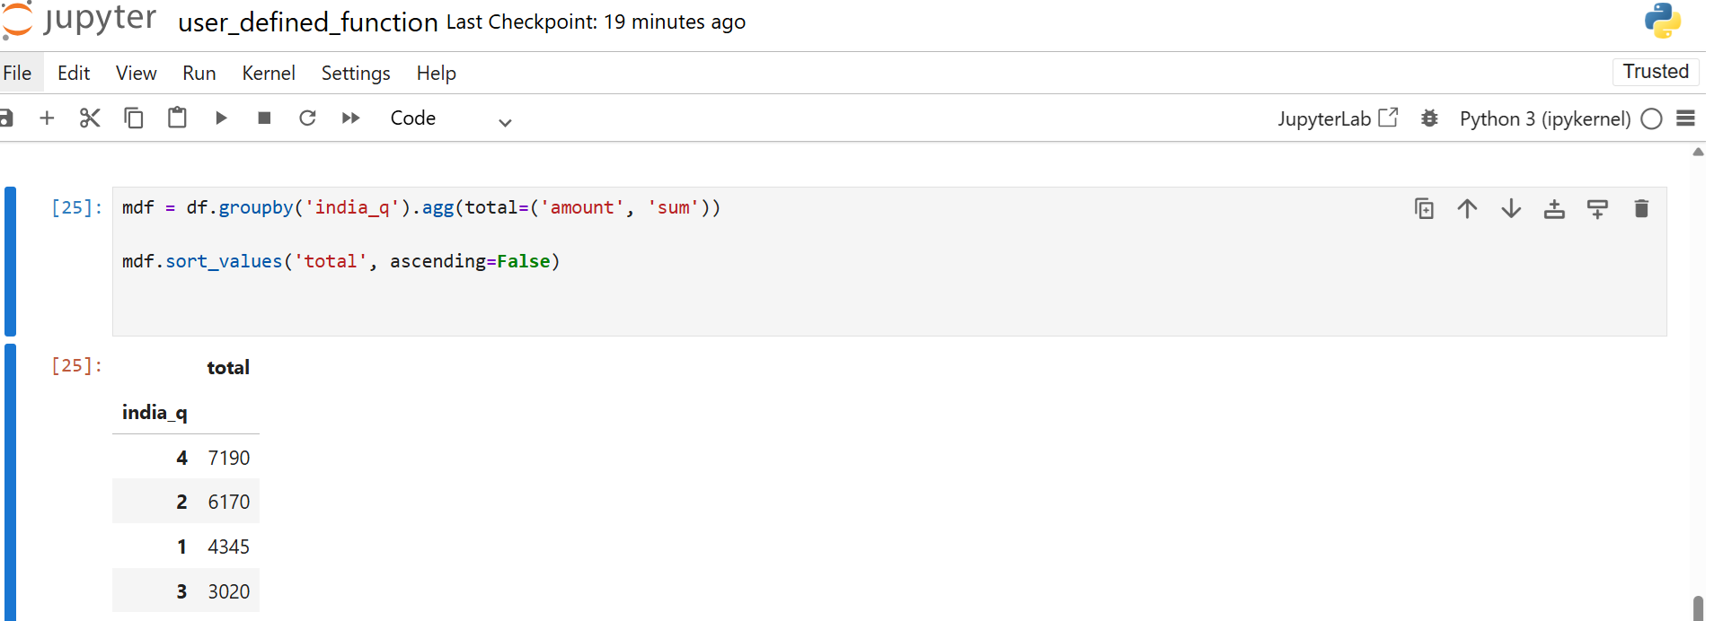The height and width of the screenshot is (621, 1714).
Task: Open the cell type Code dropdown
Action: (450, 118)
